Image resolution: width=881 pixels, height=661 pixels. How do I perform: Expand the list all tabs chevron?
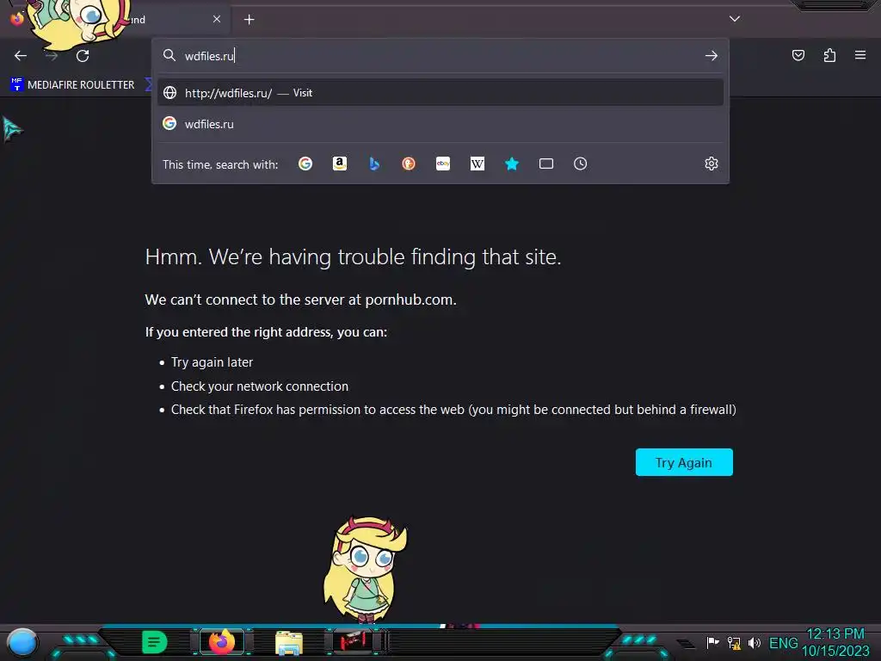(x=735, y=19)
